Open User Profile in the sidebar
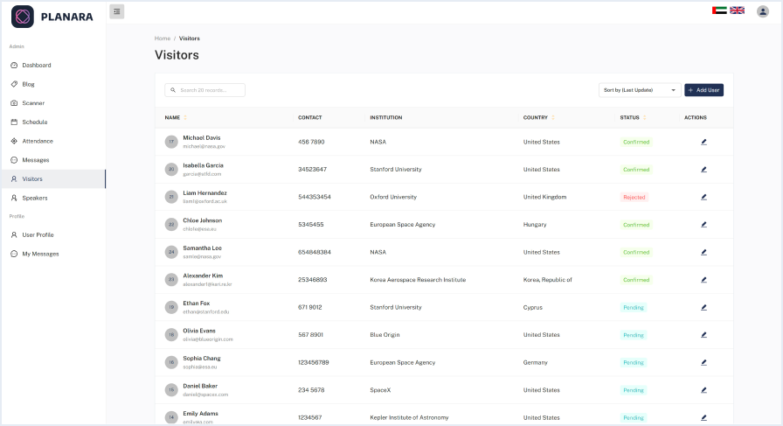Viewport: 783px width, 426px height. click(53, 234)
